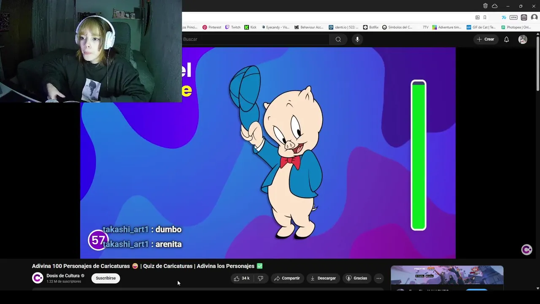The width and height of the screenshot is (540, 304).
Task: Click the magnifier search button
Action: coord(338,39)
